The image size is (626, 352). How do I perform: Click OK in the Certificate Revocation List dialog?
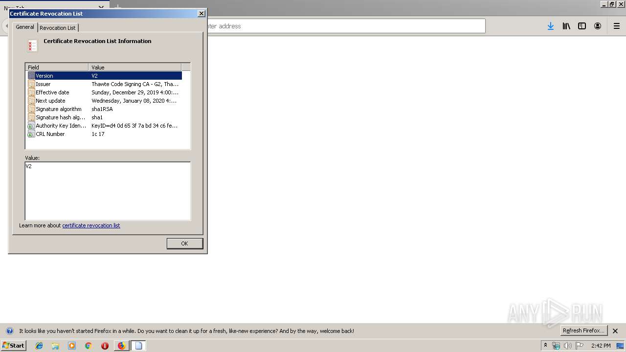pos(184,243)
